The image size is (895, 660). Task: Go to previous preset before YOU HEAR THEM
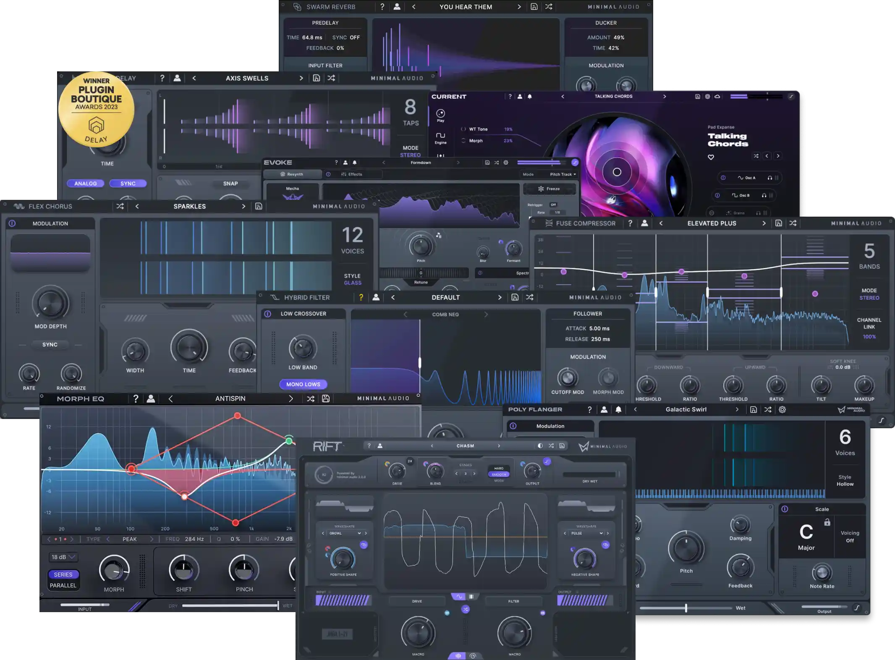[413, 7]
